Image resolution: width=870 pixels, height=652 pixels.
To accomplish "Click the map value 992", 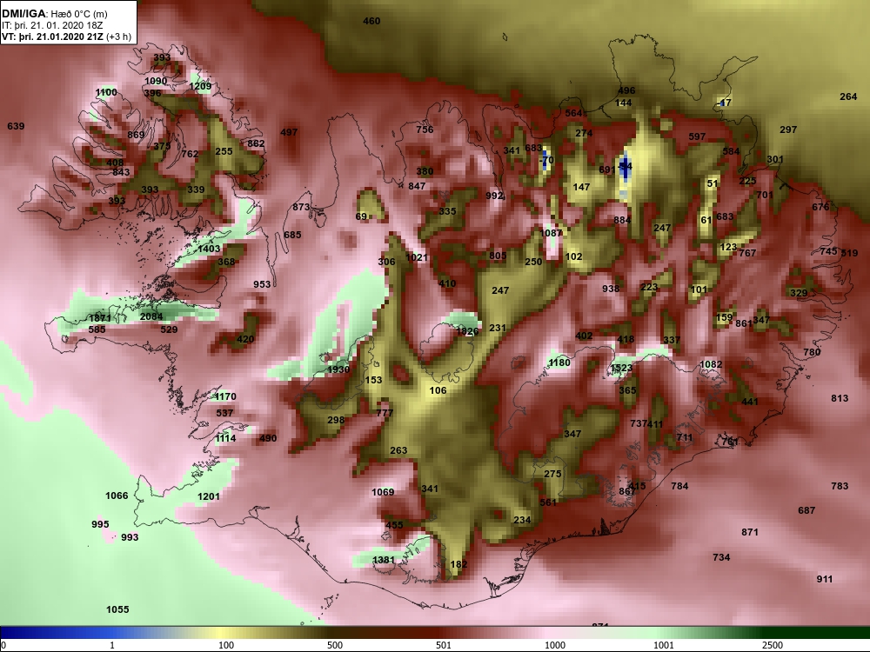I will point(494,195).
